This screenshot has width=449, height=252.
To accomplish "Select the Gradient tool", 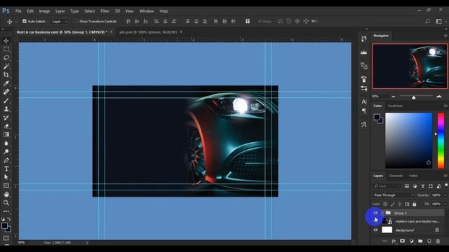I will coord(6,134).
